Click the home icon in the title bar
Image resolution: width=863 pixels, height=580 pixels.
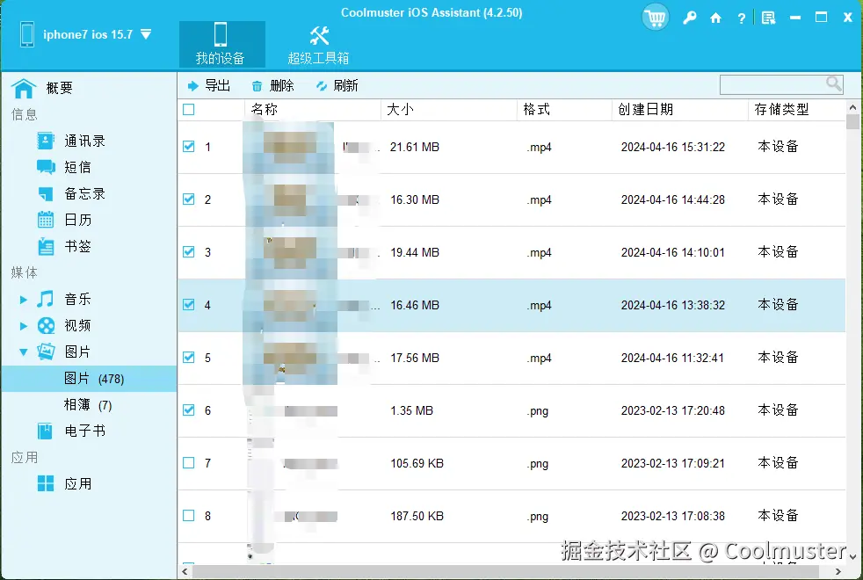tap(715, 17)
